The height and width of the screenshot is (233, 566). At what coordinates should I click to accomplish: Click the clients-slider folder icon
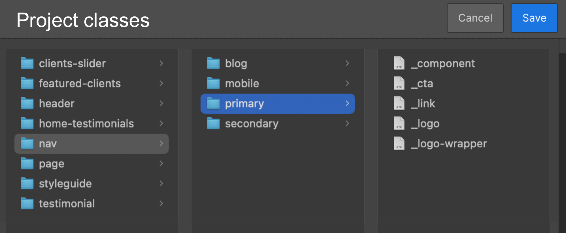[x=27, y=63]
